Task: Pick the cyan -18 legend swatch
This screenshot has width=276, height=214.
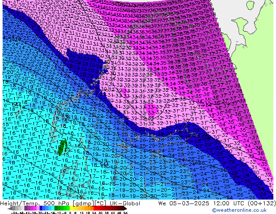Action: 53,208
